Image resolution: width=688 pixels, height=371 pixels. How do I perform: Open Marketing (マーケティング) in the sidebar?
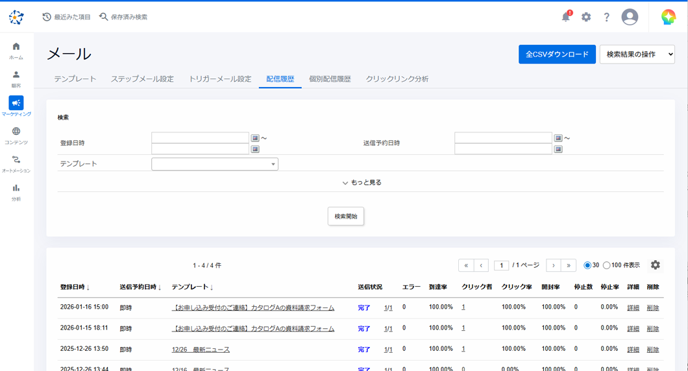pos(16,106)
